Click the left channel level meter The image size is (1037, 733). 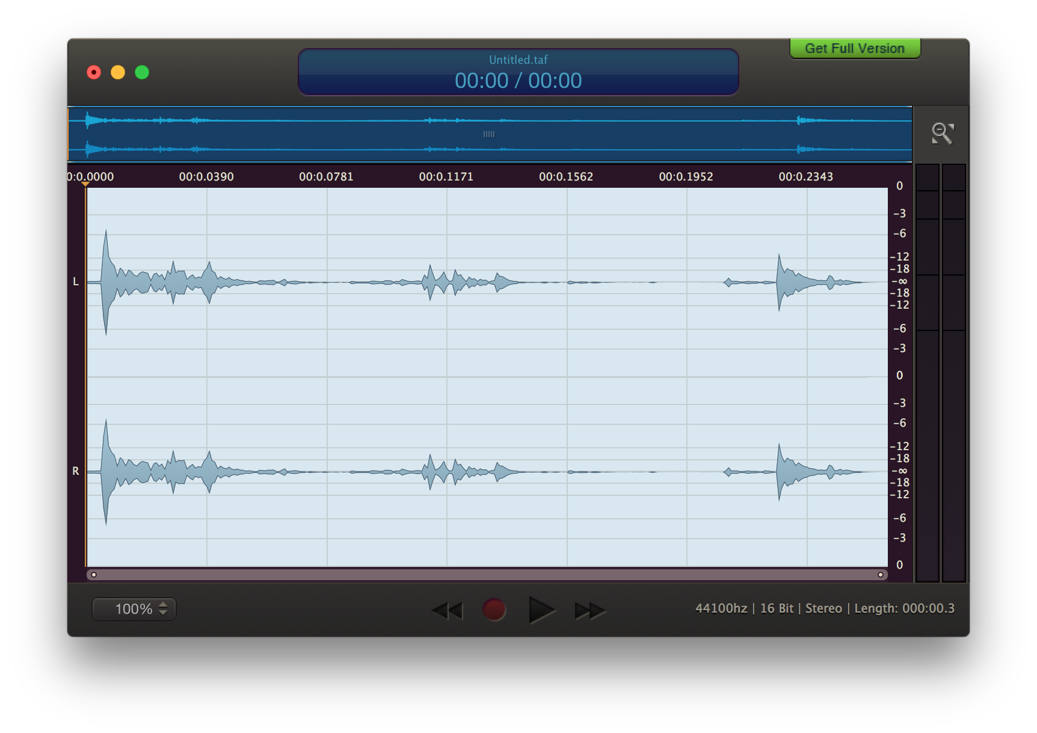(927, 373)
